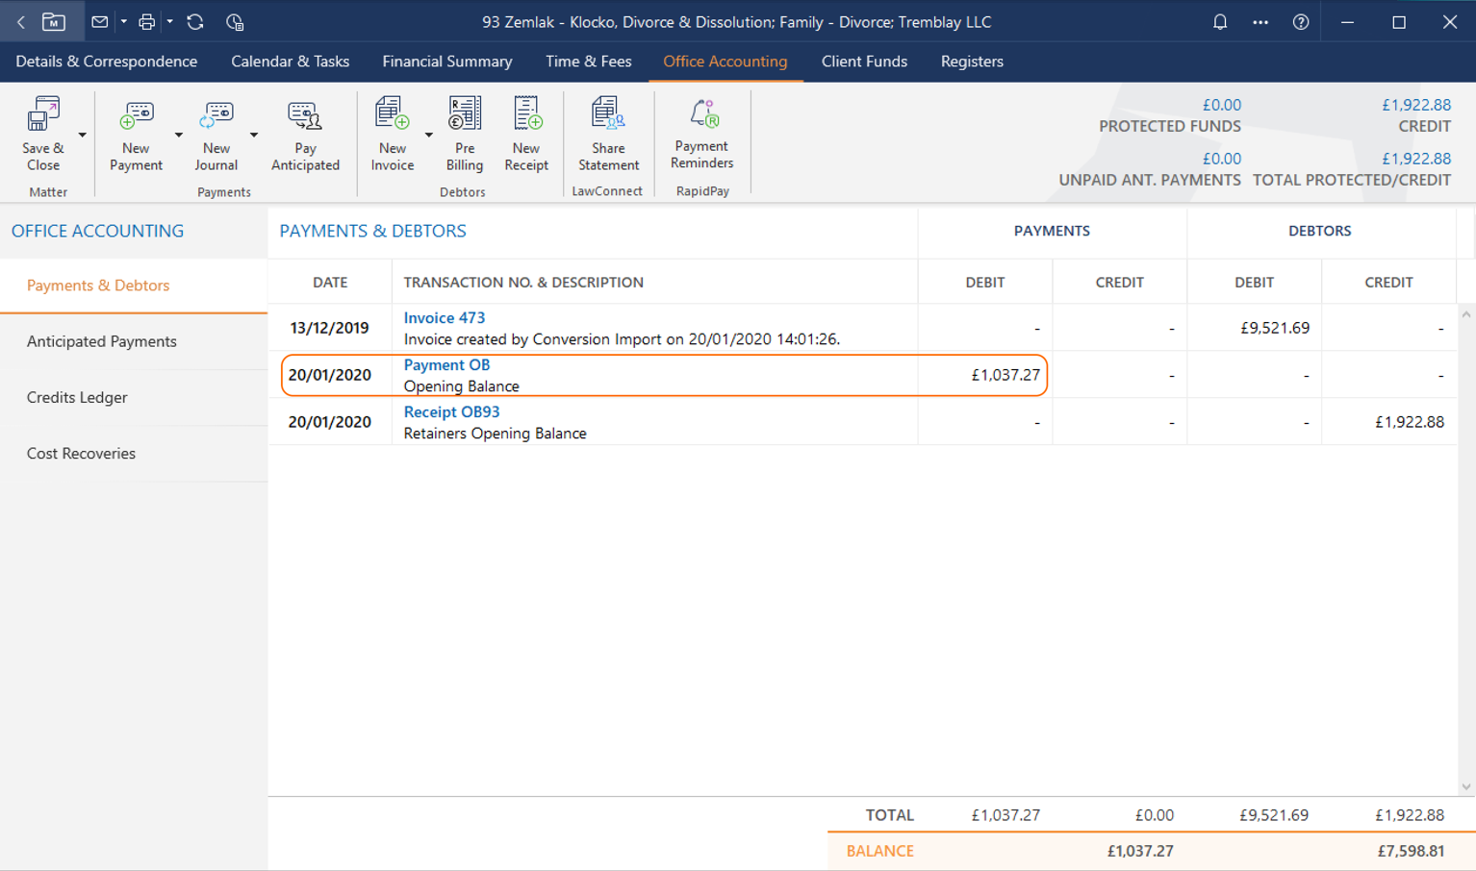Open the Receipt OB93 transaction link
This screenshot has height=871, width=1476.
(451, 411)
